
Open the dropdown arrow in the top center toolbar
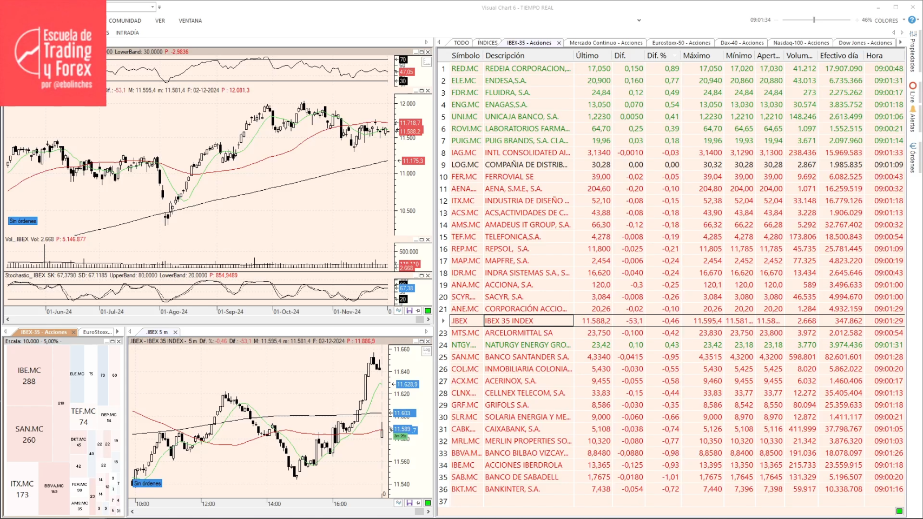pyautogui.click(x=639, y=20)
